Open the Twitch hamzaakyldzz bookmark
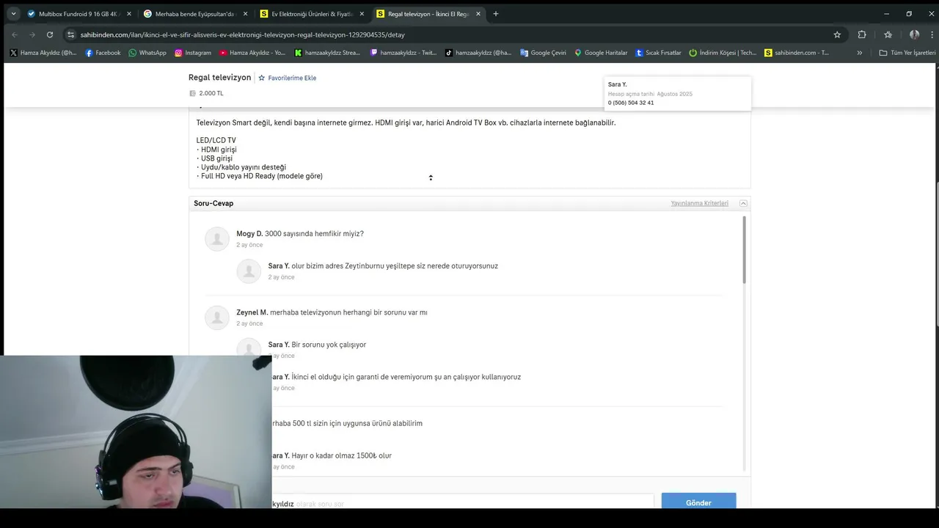Image resolution: width=939 pixels, height=528 pixels. (403, 53)
